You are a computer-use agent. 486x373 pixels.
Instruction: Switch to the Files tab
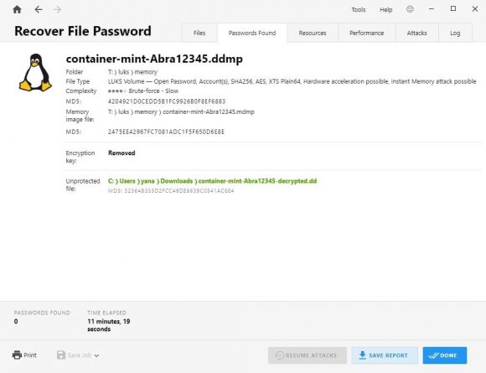point(199,33)
